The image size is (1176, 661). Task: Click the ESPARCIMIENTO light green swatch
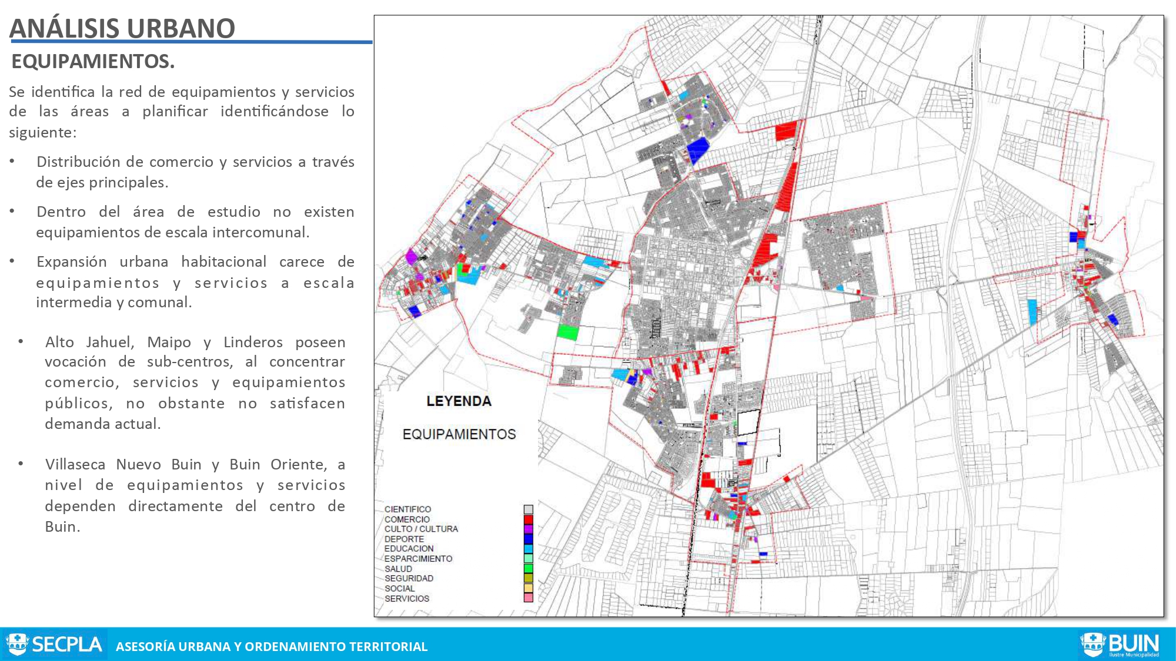click(x=528, y=558)
